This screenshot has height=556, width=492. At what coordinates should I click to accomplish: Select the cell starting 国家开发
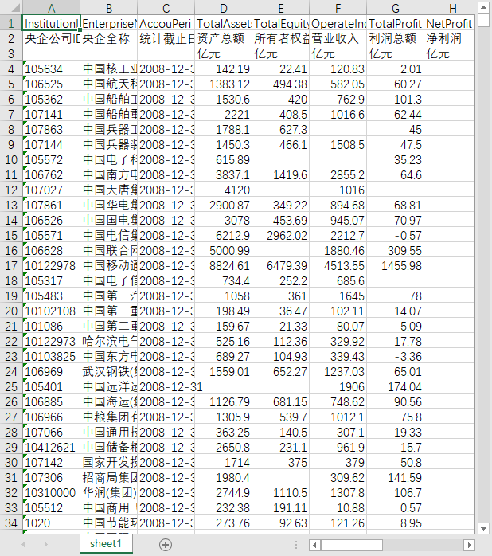tap(109, 462)
